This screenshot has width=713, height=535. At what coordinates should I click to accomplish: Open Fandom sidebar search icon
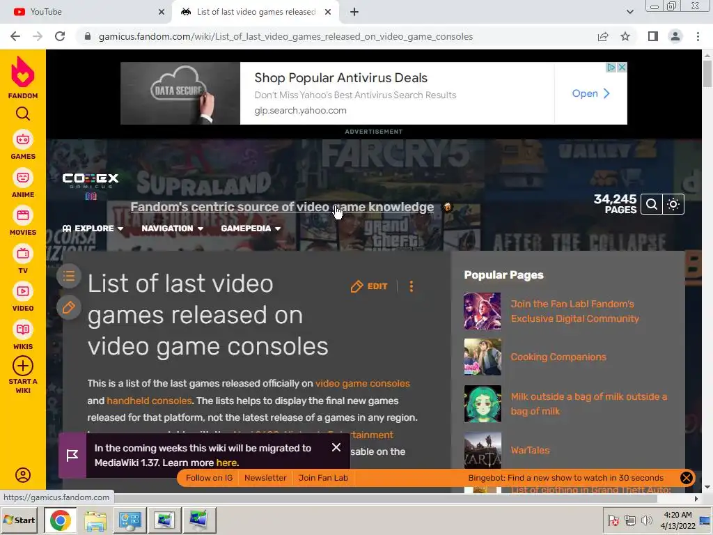click(x=23, y=114)
